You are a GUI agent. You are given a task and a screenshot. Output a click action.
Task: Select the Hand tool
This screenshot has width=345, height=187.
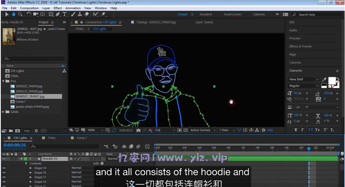point(13,14)
